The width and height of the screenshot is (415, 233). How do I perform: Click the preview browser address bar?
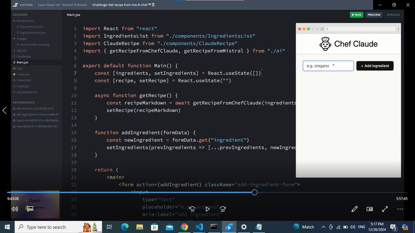click(360, 29)
